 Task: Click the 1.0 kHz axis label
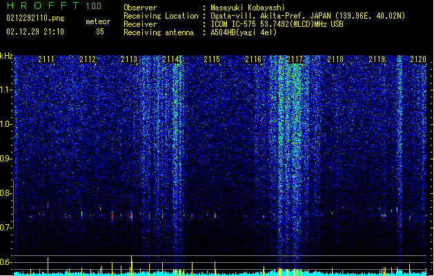pos(6,124)
